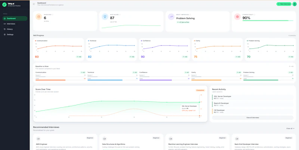299x150 pixels.
Task: Click the Recent Activity heading
Action: (x=219, y=89)
